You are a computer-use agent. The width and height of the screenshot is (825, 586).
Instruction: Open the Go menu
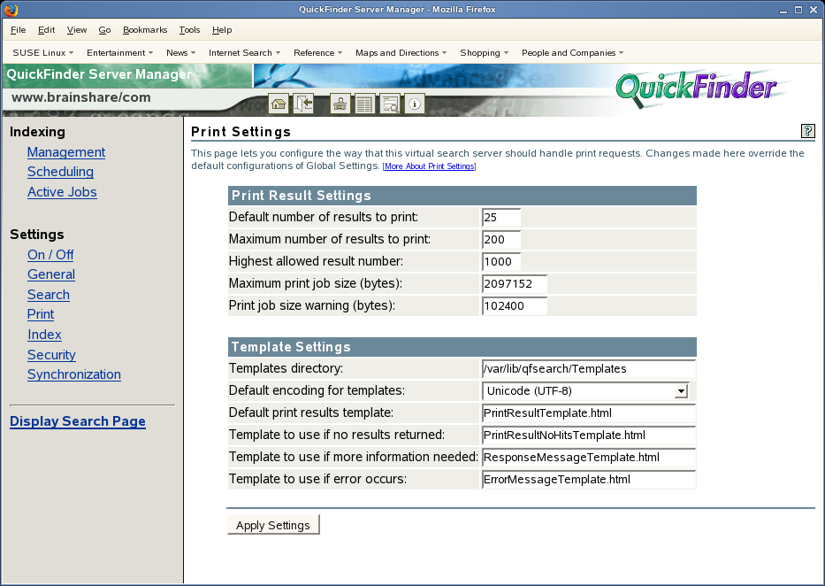[104, 30]
